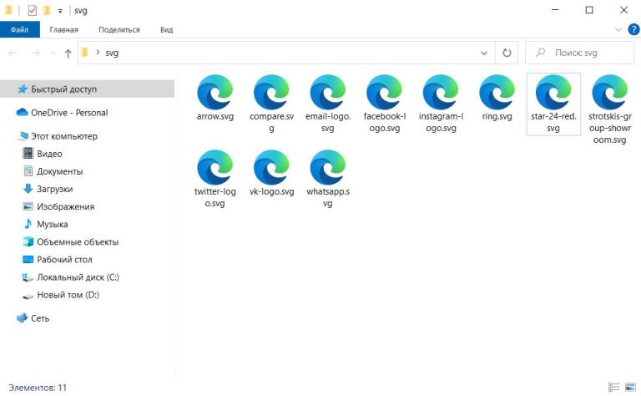The width and height of the screenshot is (641, 396).
Task: Open the Help question mark icon
Action: pos(633,29)
